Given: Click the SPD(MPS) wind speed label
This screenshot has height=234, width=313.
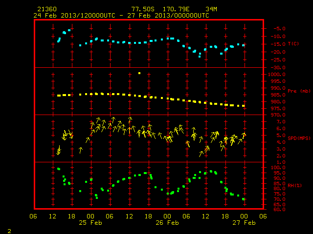Looking at the screenshot, I should pos(299,138).
